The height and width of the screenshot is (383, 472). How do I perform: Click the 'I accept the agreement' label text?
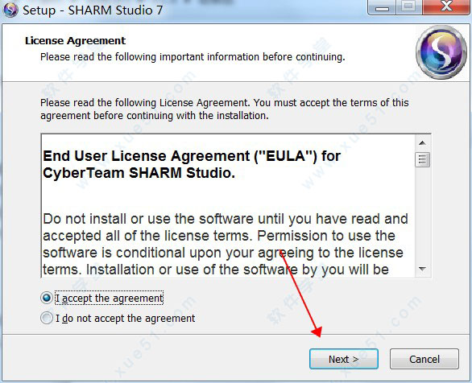[110, 299]
